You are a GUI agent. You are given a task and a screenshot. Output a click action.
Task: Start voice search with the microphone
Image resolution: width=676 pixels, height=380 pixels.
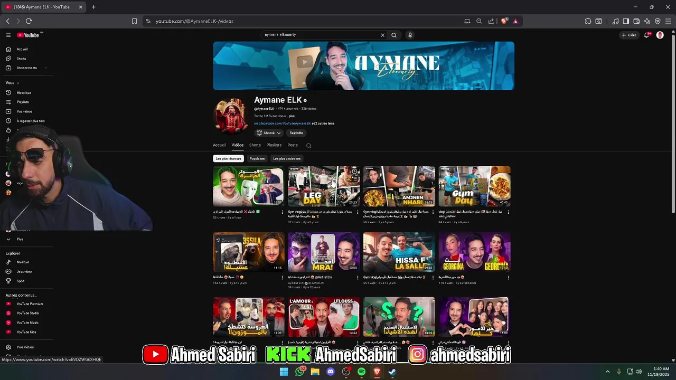(x=410, y=35)
